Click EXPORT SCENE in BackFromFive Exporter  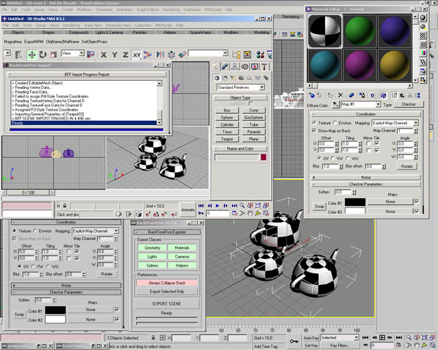[167, 304]
